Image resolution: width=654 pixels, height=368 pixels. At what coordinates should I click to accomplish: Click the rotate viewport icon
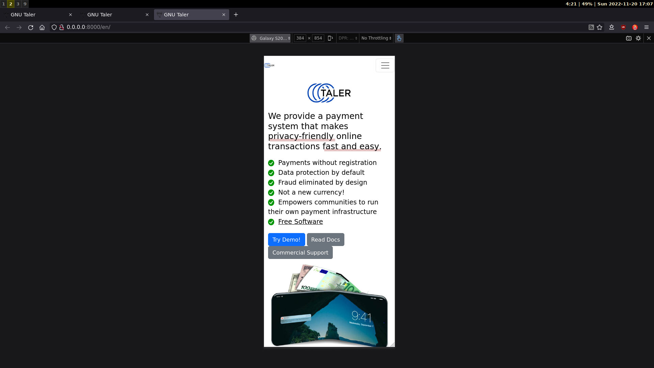[x=330, y=38]
